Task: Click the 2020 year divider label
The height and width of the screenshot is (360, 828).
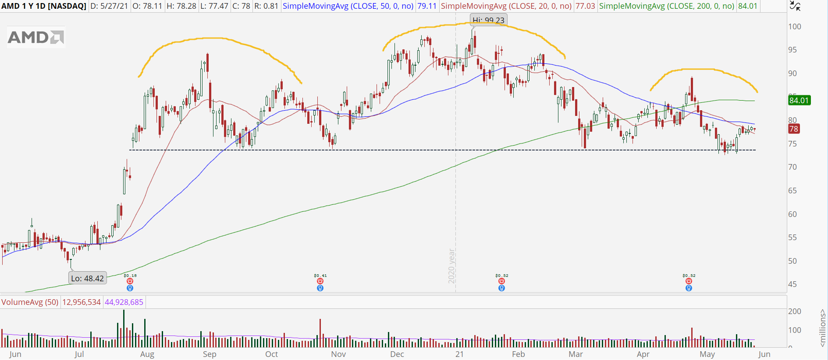Action: 451,266
